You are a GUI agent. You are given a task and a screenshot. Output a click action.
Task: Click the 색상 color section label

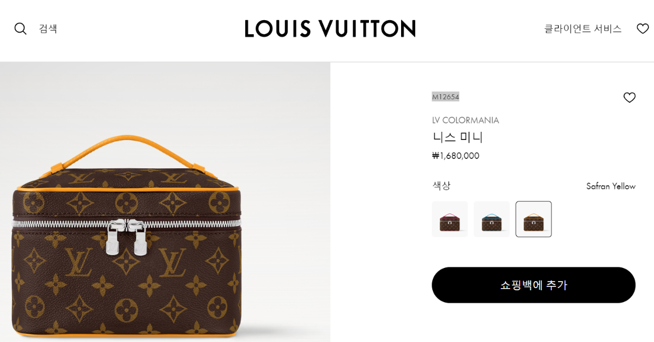(x=441, y=186)
